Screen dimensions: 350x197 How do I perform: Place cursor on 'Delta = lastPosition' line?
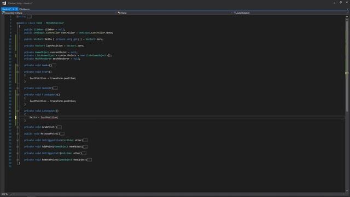pos(44,118)
